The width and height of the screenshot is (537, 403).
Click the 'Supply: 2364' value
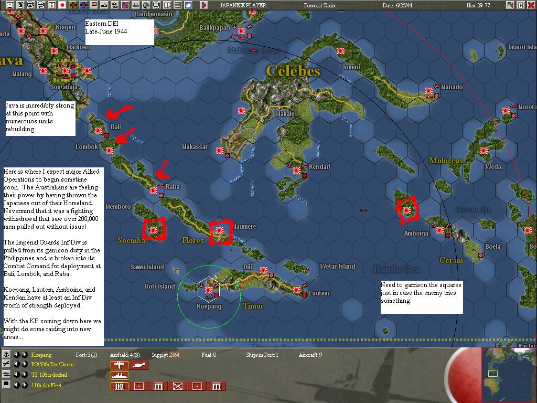[x=165, y=355]
